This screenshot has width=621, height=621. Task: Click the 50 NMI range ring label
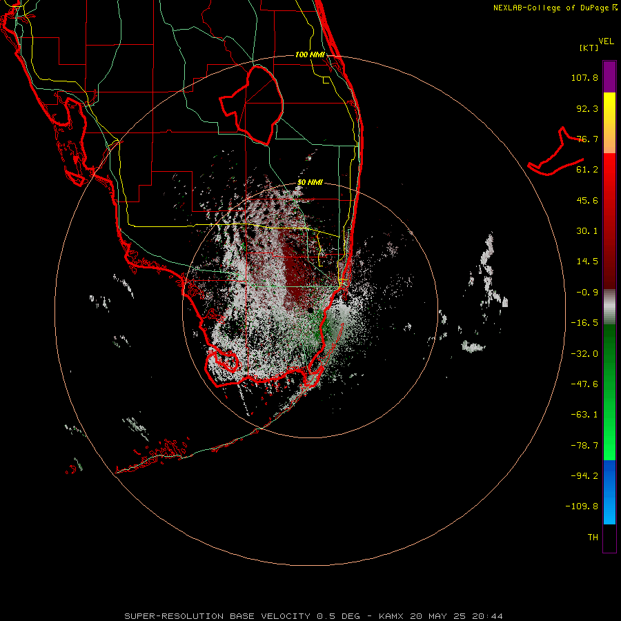click(x=310, y=182)
